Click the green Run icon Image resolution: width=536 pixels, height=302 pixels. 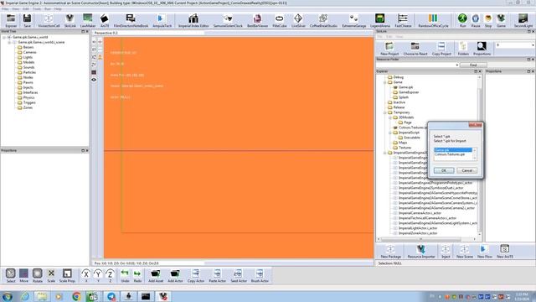[x=462, y=20]
